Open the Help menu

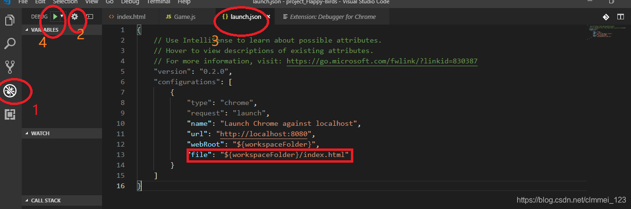click(184, 2)
